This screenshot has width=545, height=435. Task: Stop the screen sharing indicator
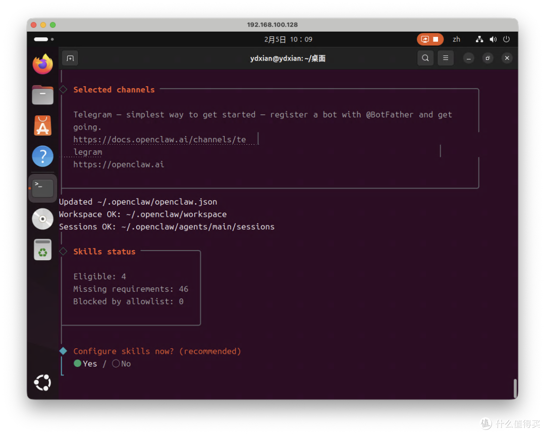click(x=430, y=39)
